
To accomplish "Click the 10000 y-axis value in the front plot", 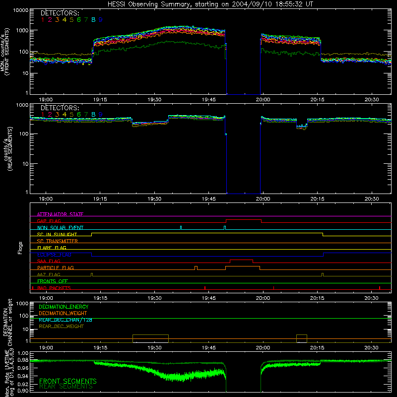I will (20, 10).
